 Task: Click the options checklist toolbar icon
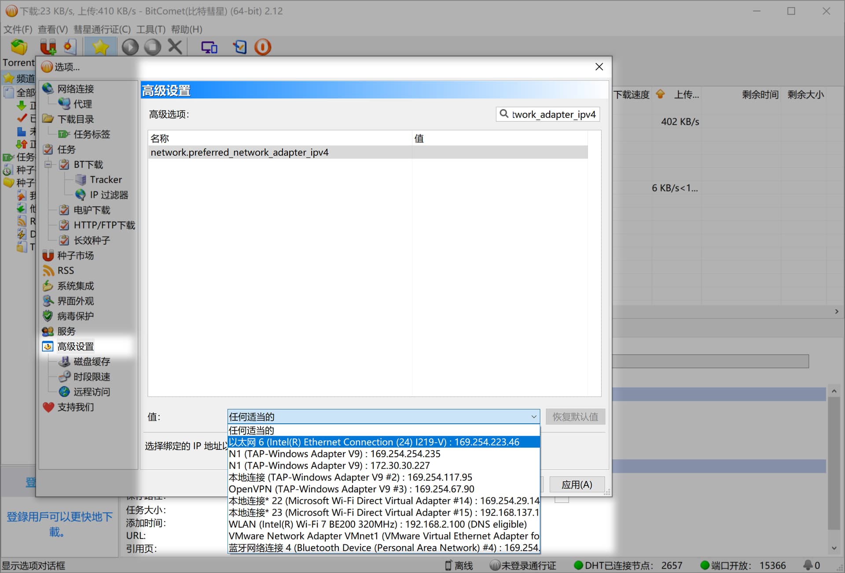(240, 47)
